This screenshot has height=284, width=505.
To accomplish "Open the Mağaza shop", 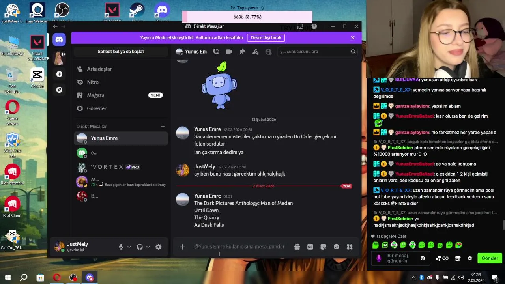I will [121, 95].
